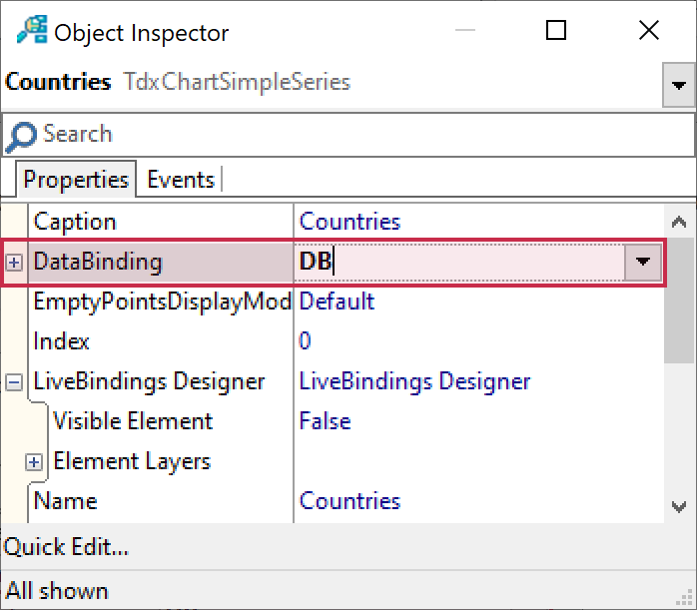
Task: Click the Visible Element value False
Action: coord(326,421)
